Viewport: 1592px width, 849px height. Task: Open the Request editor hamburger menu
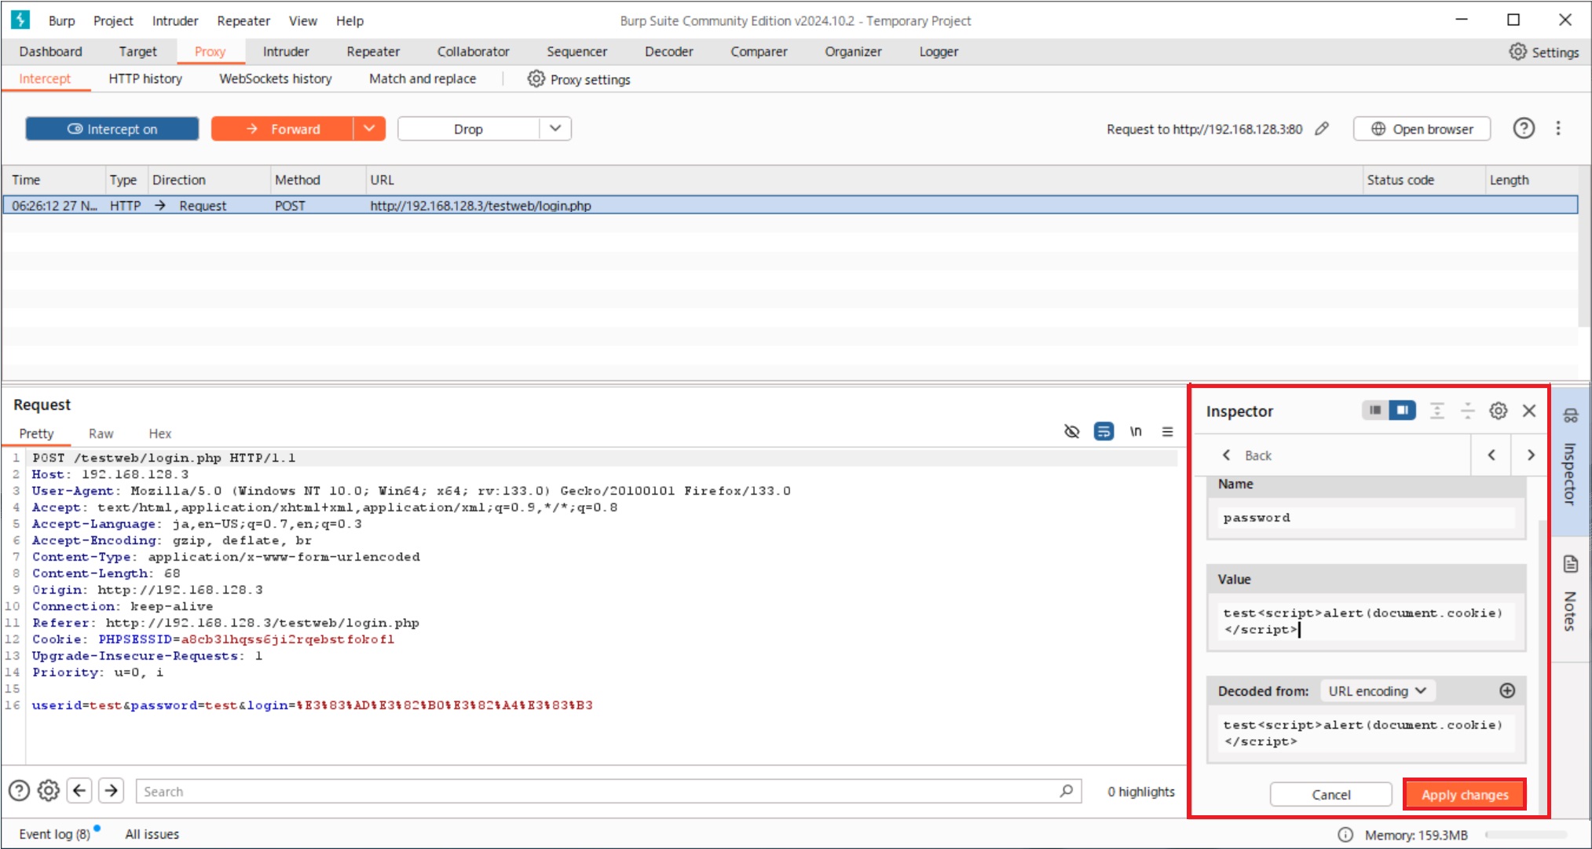(1168, 431)
